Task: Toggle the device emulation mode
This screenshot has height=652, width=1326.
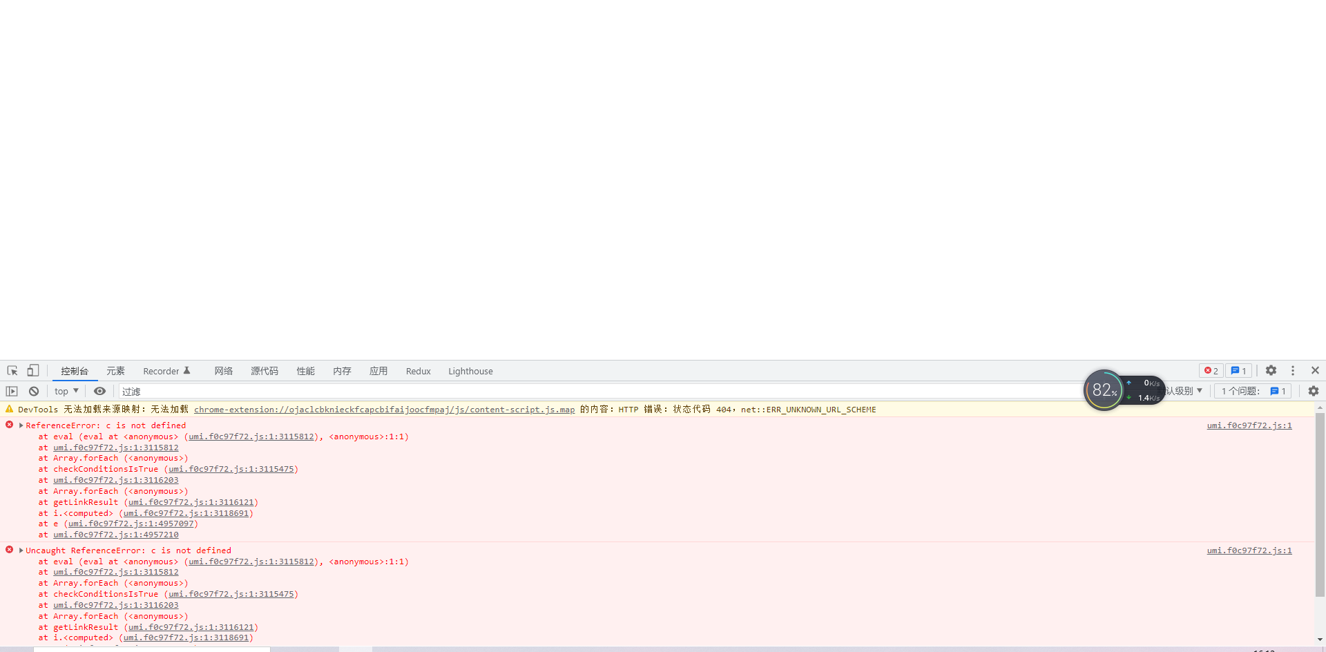Action: [x=32, y=371]
